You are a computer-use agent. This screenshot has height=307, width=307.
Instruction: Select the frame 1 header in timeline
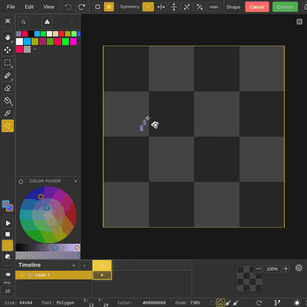[102, 265]
